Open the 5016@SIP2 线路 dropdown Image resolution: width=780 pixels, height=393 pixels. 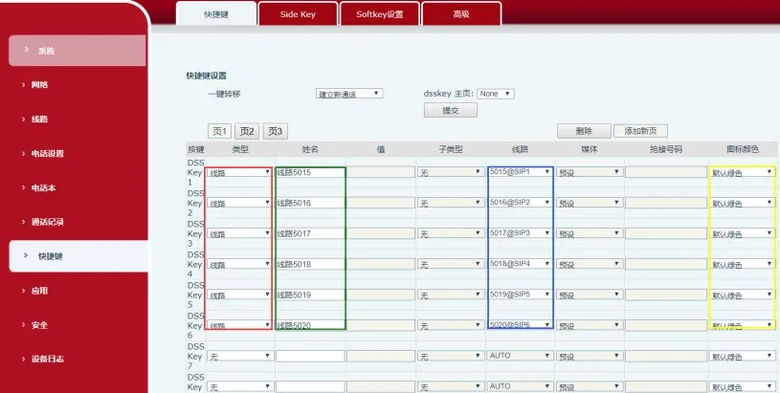tap(520, 203)
